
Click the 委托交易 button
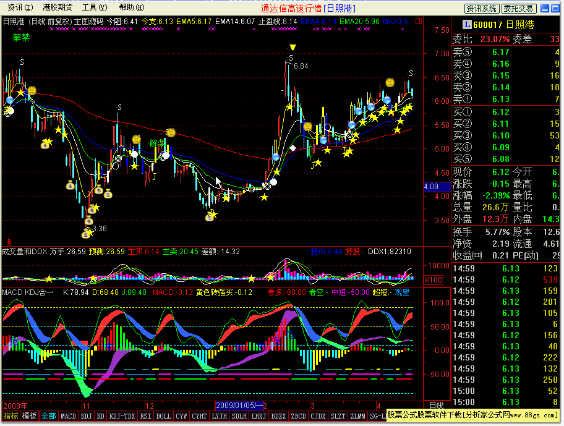tap(519, 8)
